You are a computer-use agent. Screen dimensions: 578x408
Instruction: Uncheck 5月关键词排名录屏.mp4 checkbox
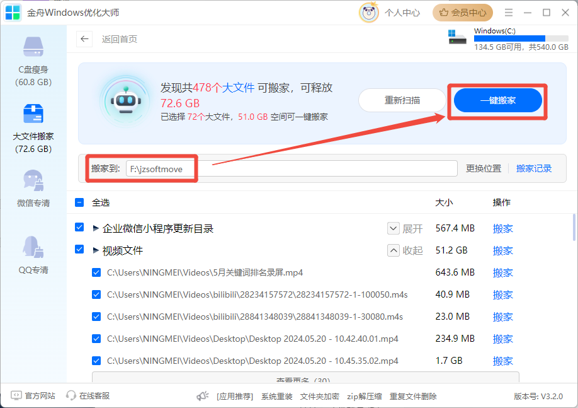(96, 272)
